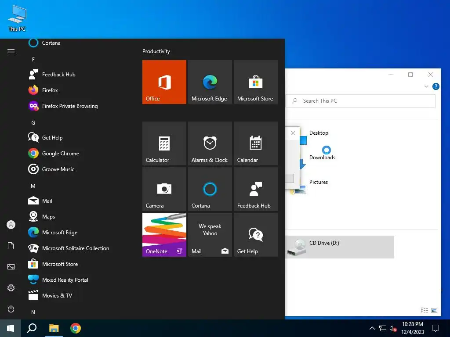
Task: Jump to letter G section header
Action: 33,123
